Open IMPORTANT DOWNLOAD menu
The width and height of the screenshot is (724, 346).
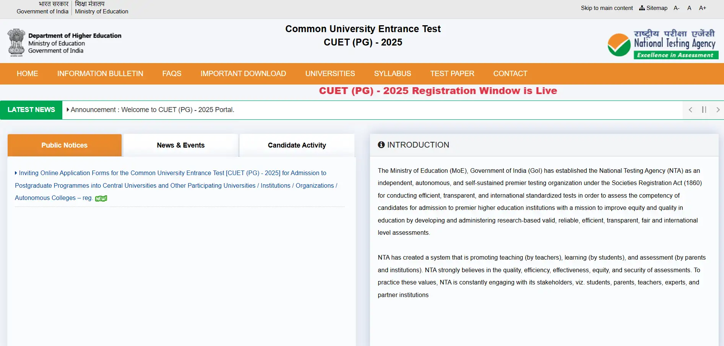[243, 73]
